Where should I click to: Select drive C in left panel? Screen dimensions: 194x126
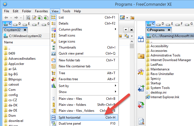click(7, 24)
